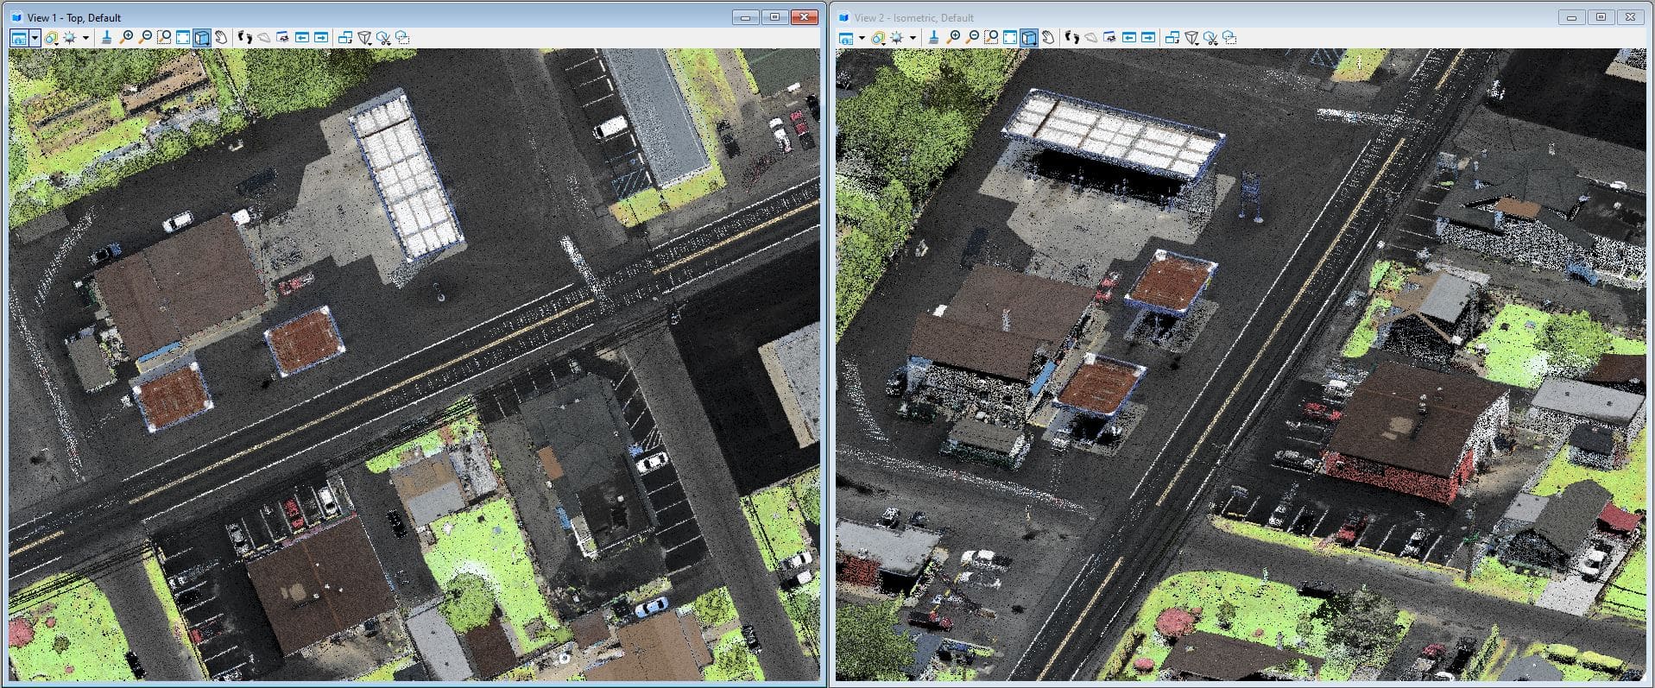Select Zoom In tool in View 1
The image size is (1655, 688).
(x=126, y=38)
